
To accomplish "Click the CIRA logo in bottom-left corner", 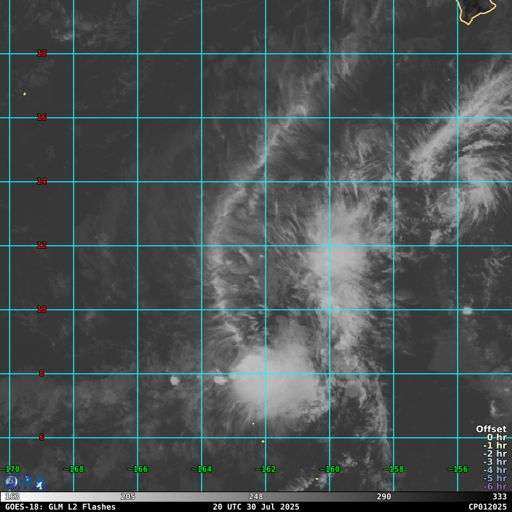I will coord(23,482).
